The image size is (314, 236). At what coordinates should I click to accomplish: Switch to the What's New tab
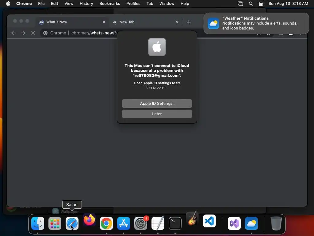72,22
